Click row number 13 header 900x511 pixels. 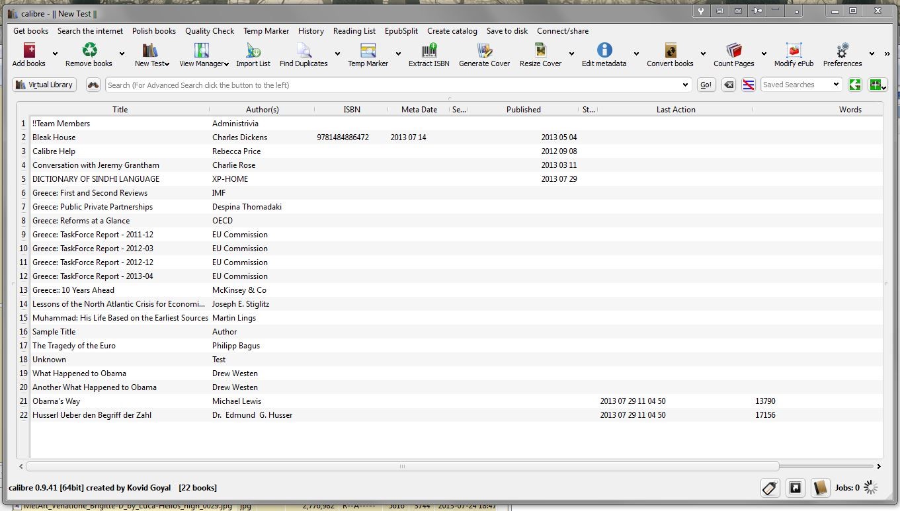click(x=24, y=290)
